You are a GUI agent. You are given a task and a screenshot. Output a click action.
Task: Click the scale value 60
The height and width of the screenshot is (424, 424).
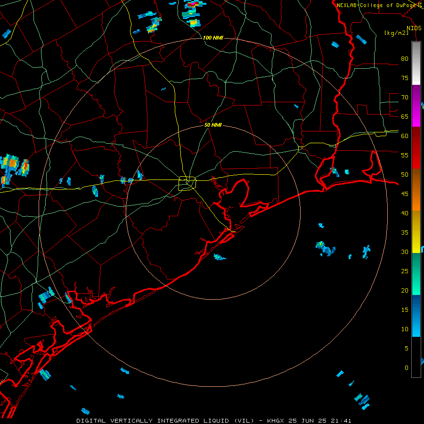(405, 136)
